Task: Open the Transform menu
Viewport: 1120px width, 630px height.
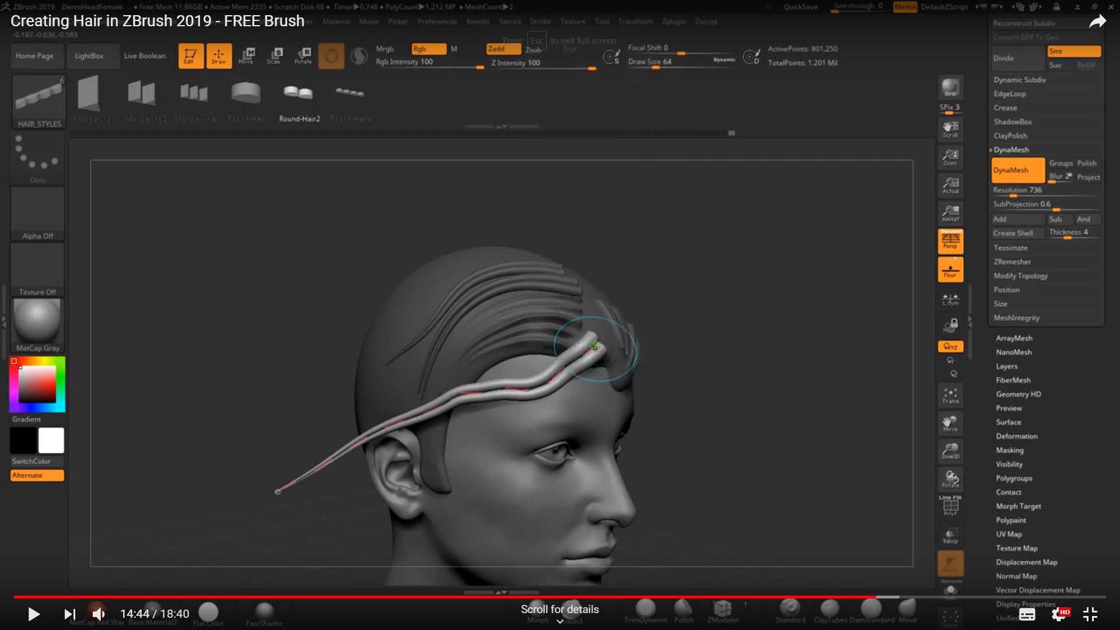Action: 635,22
